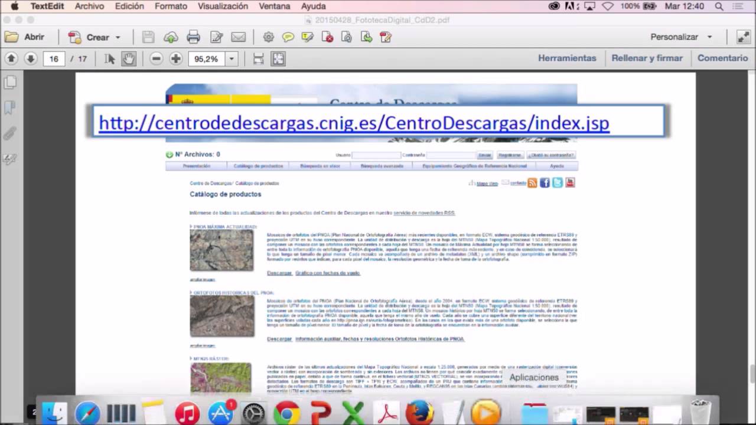Click the expand read mode icon
756x425 pixels.
(x=743, y=37)
